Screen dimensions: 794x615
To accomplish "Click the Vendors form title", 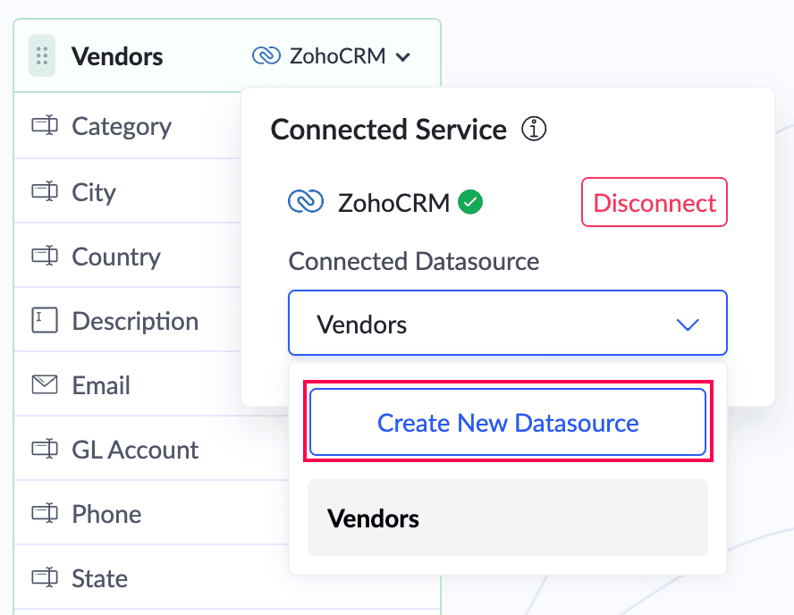I will tap(117, 56).
